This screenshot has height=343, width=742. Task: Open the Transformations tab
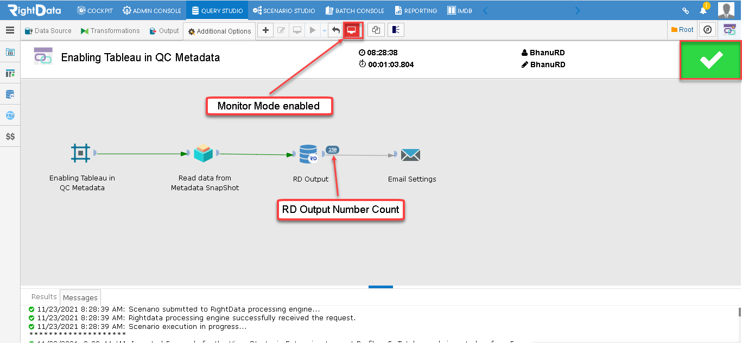pyautogui.click(x=110, y=31)
